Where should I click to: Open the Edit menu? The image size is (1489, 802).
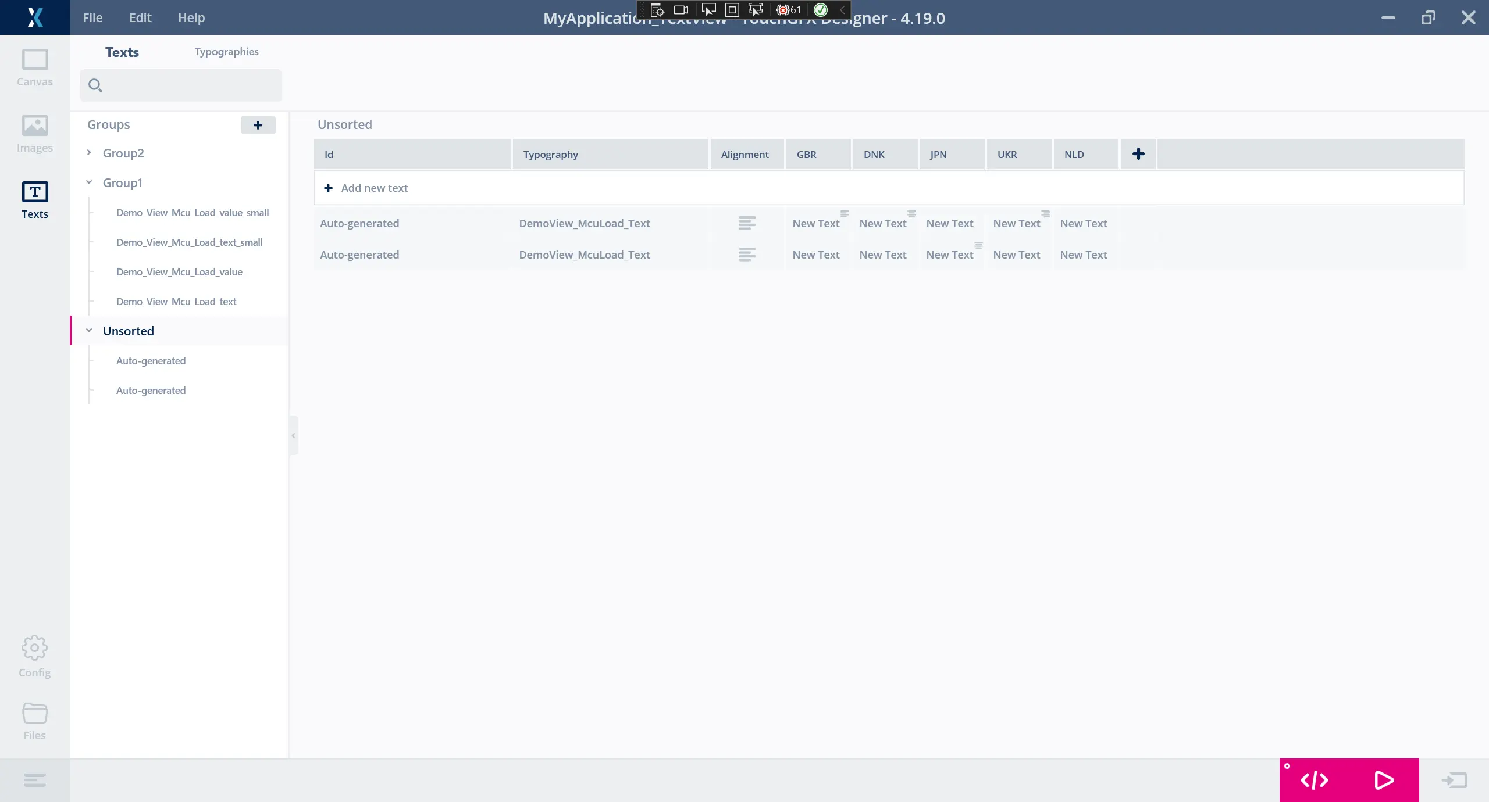pos(140,17)
